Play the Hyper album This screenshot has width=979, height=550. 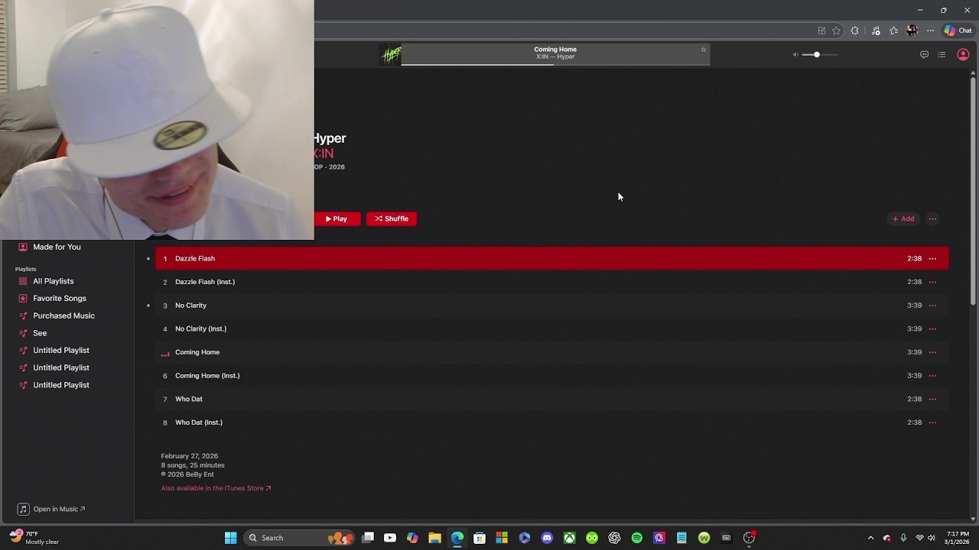337,218
